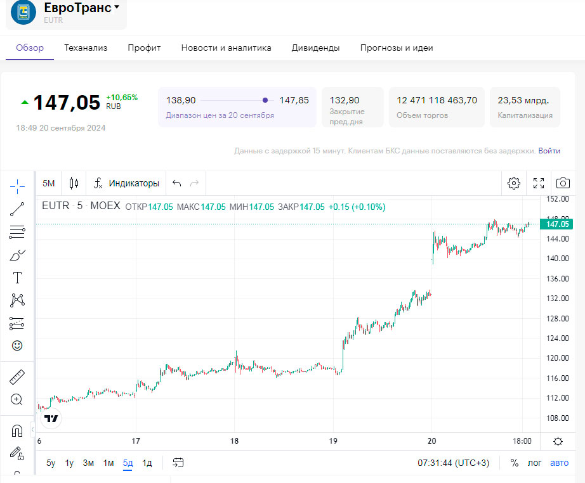Screen dimensions: 585x483
Task: Toggle the magnet snap mode
Action: click(17, 431)
